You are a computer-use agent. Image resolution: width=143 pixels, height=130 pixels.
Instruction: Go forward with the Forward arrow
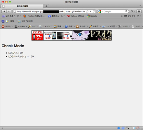pyautogui.click(x=9, y=11)
